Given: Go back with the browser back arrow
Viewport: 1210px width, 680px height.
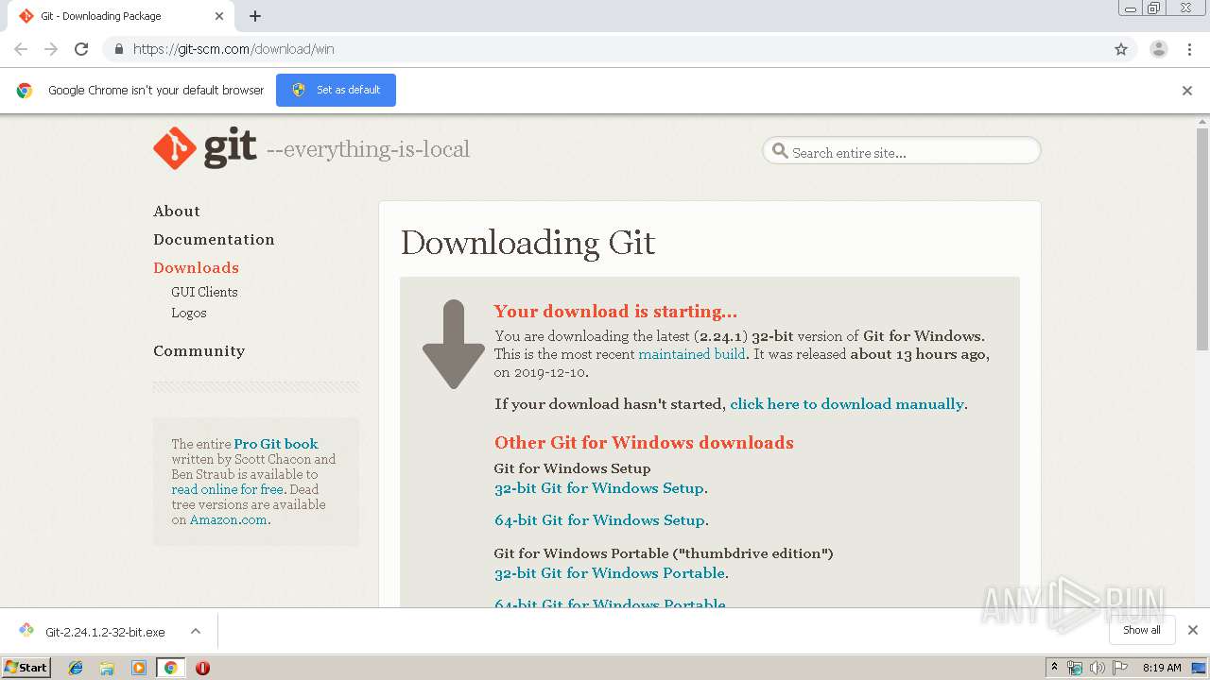Looking at the screenshot, I should (x=21, y=49).
